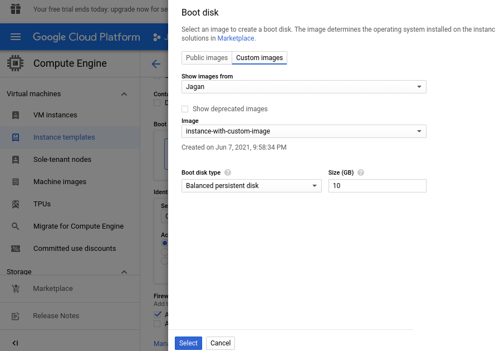The height and width of the screenshot is (351, 495).
Task: Follow the Marketplace link in description
Action: (x=236, y=38)
